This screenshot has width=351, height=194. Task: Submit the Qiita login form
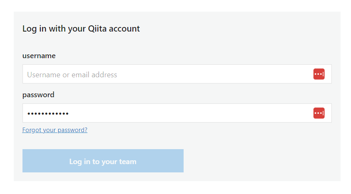[x=103, y=161]
